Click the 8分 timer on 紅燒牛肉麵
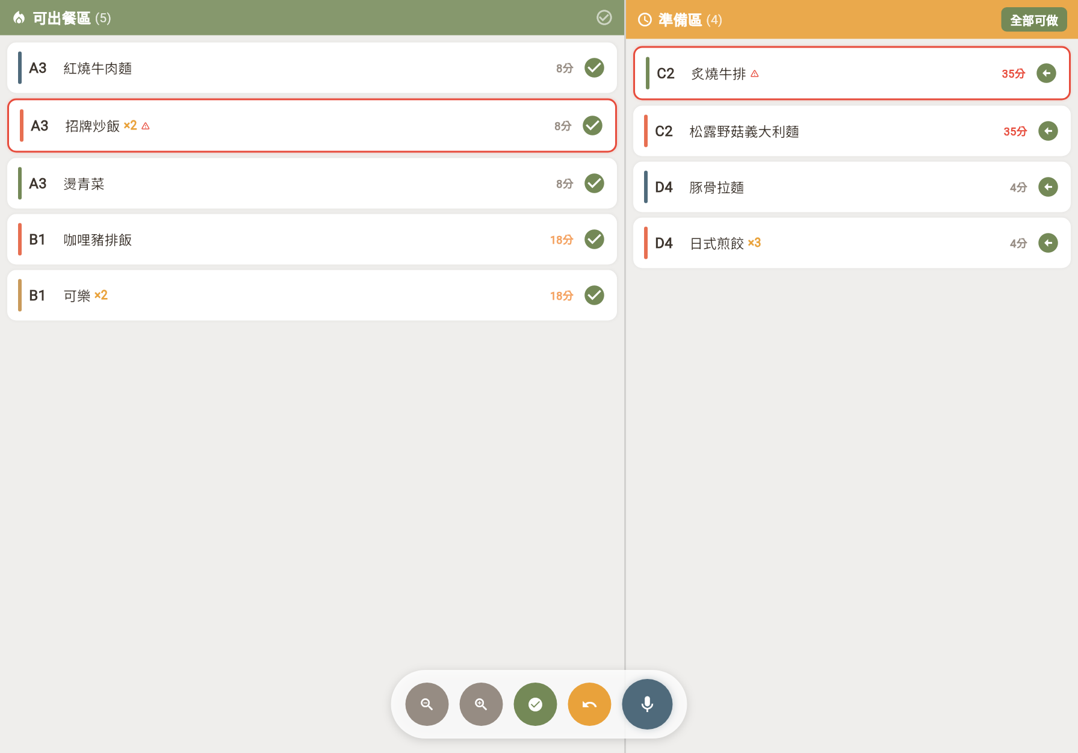This screenshot has width=1078, height=753. coord(565,68)
